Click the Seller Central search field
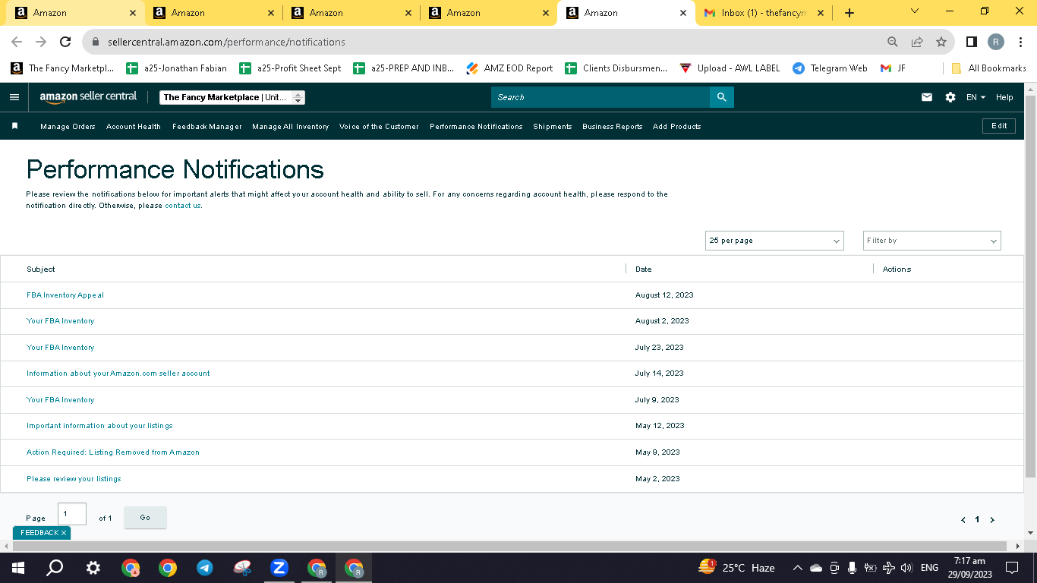 click(x=600, y=97)
